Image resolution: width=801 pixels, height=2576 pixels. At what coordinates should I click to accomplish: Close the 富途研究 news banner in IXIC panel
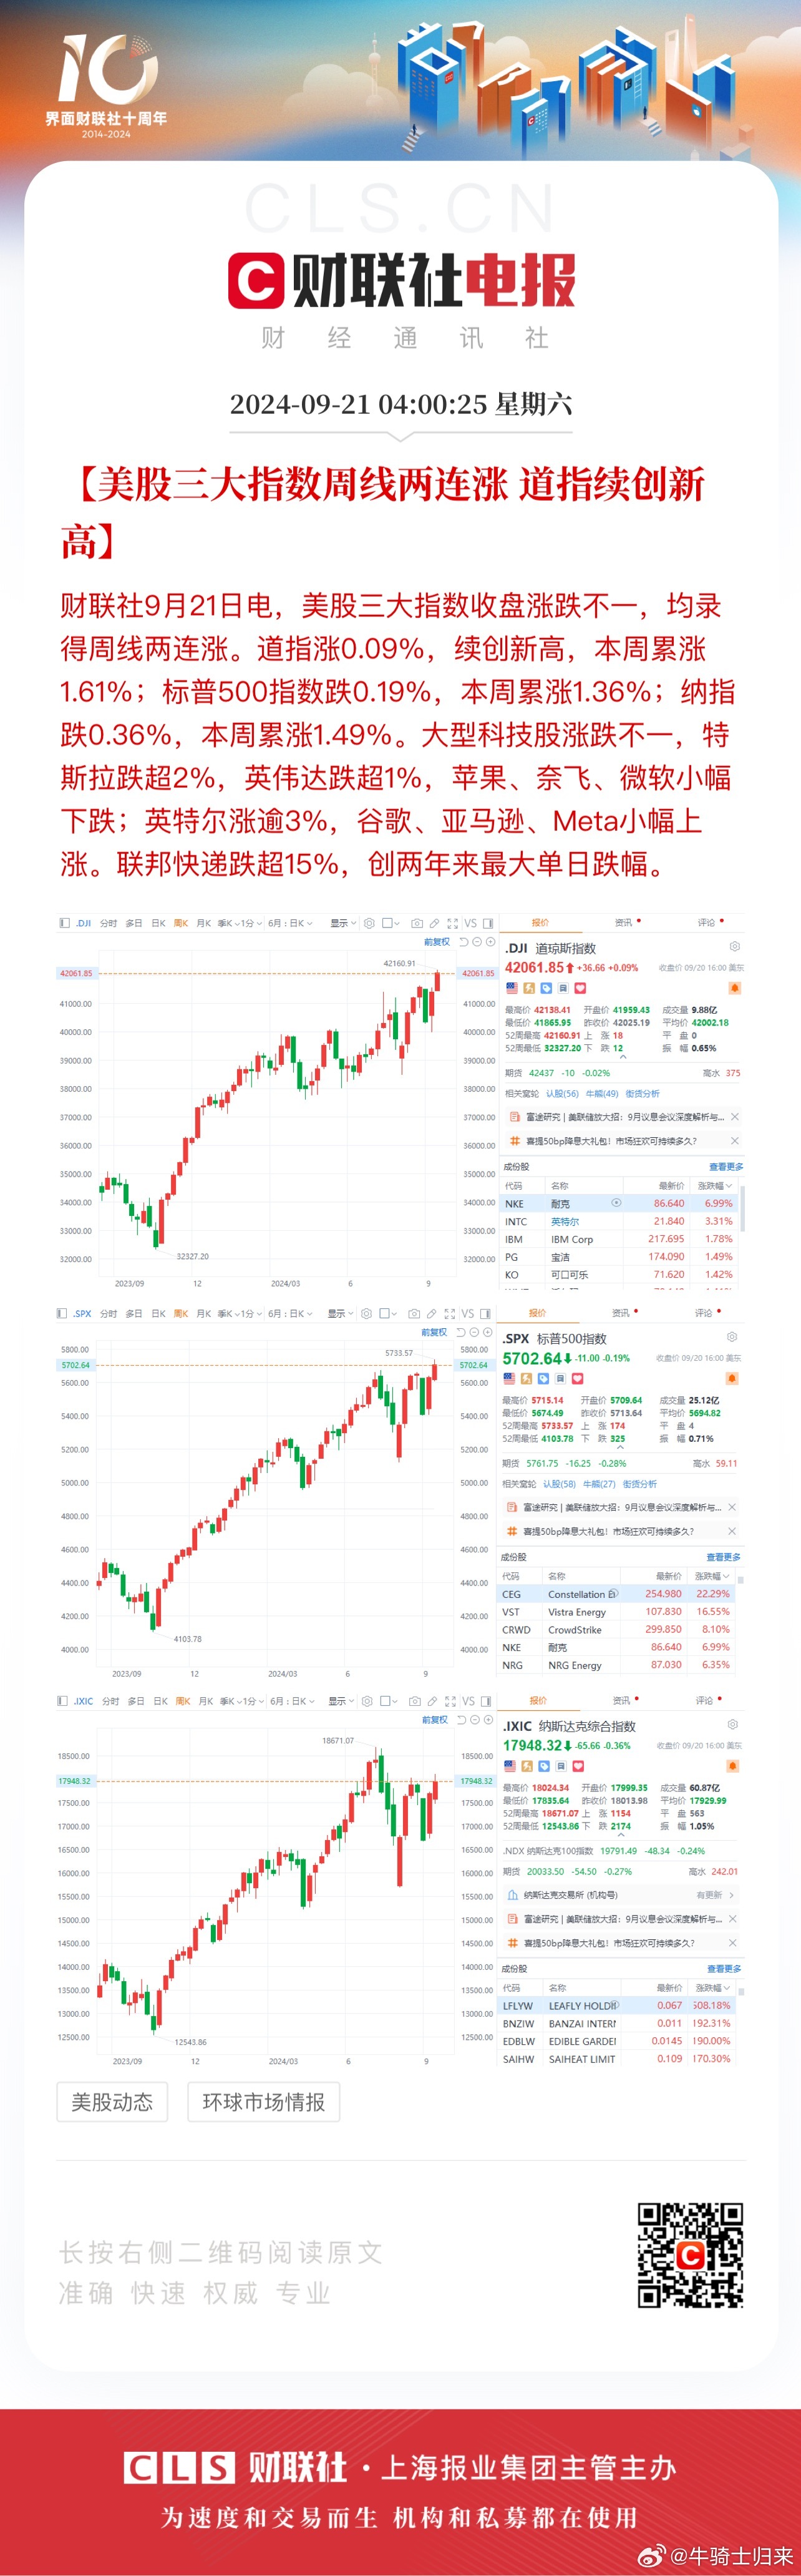(x=733, y=1918)
